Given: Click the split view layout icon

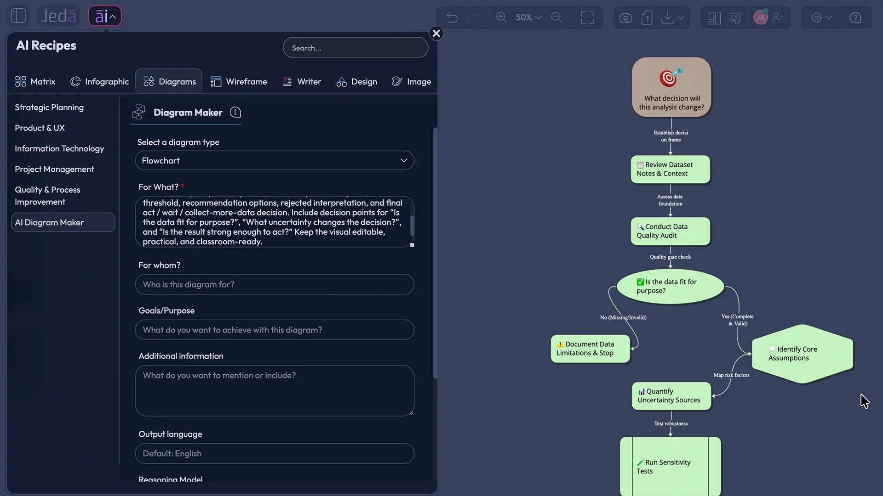Looking at the screenshot, I should pos(715,18).
